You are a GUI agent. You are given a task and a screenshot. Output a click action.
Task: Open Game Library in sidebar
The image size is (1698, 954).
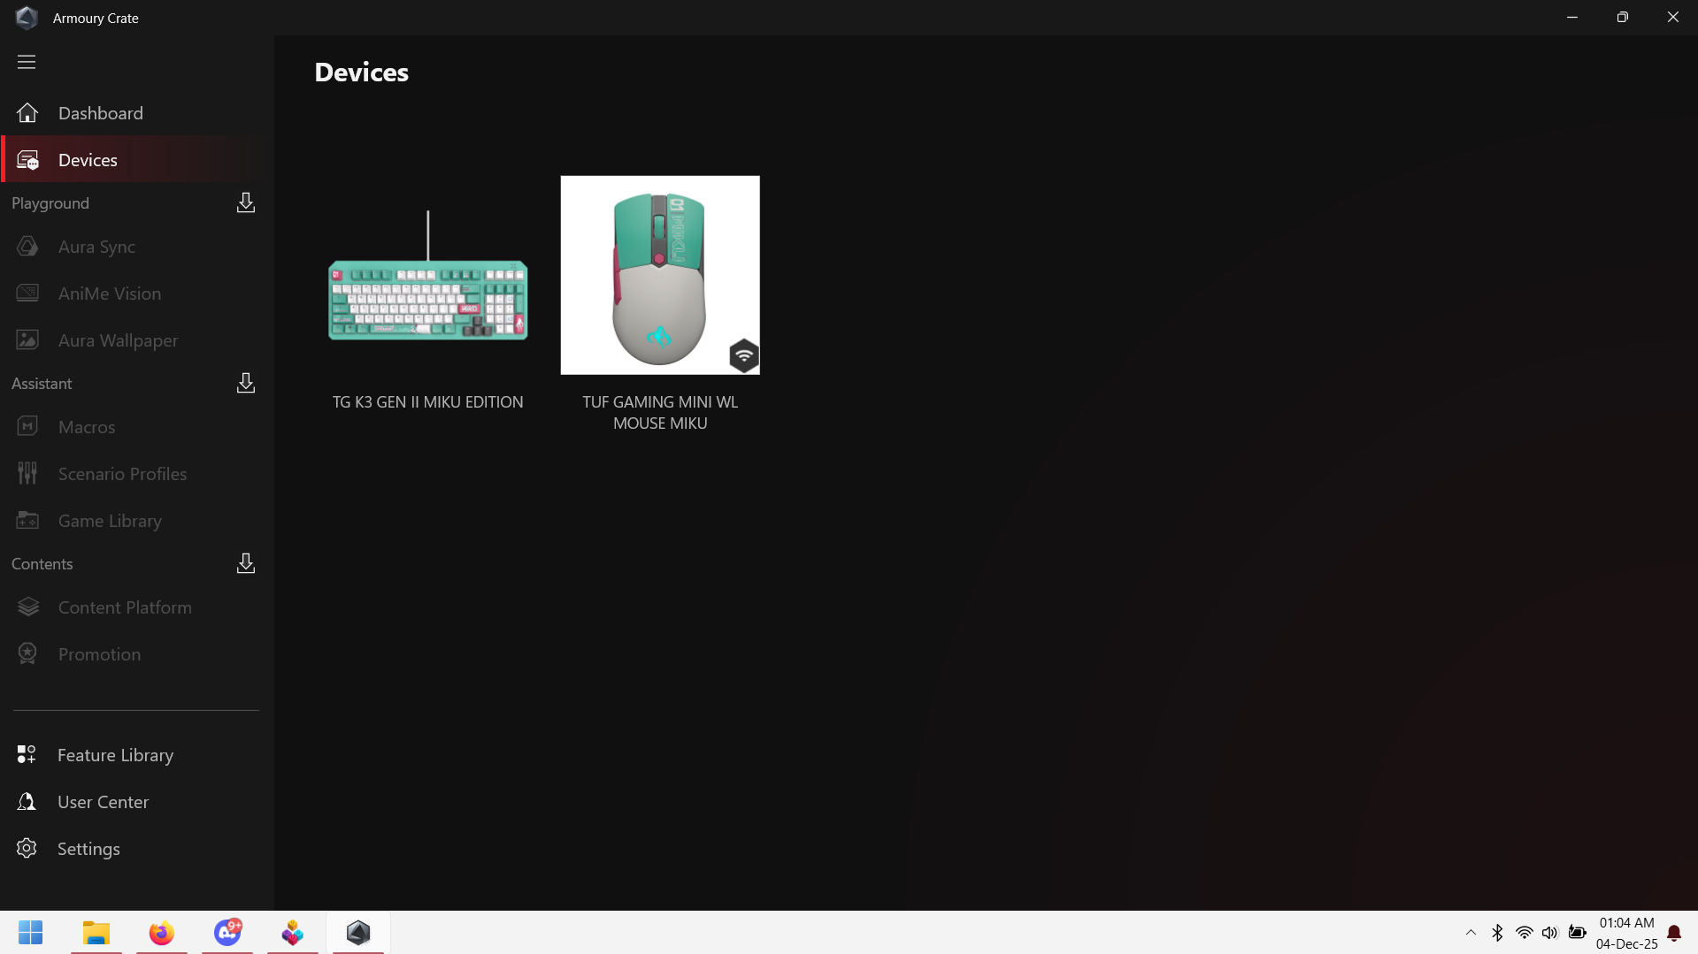(110, 521)
